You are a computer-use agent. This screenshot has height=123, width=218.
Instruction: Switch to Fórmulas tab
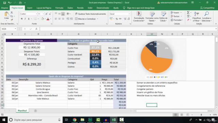tap(59, 8)
